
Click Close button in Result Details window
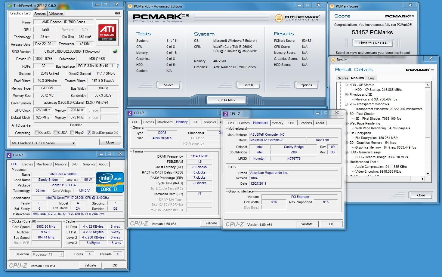(x=421, y=195)
